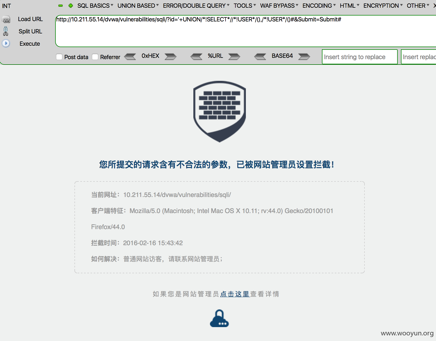Viewport: 436px width, 341px height.
Task: Click the 2016-02-16 15:43:42 timestamp
Action: (153, 243)
